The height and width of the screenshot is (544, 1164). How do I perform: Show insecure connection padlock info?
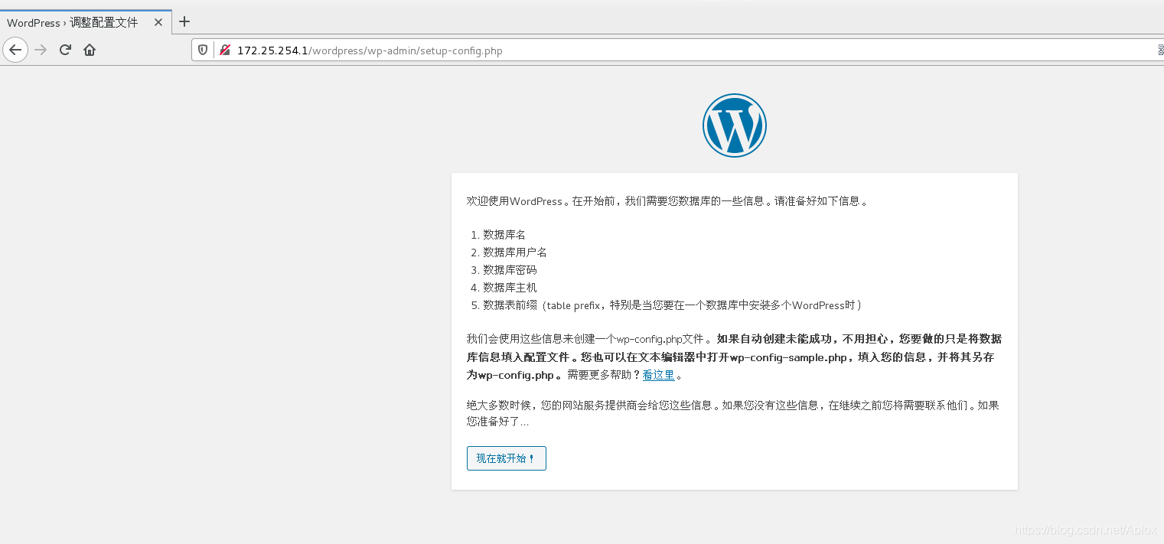(224, 50)
